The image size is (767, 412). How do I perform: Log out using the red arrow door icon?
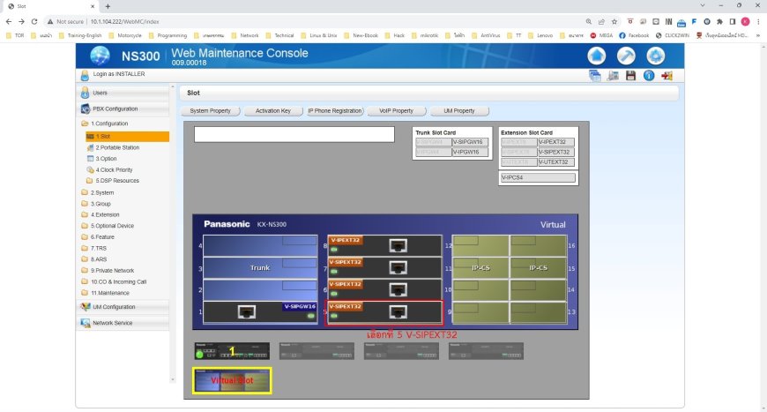666,76
